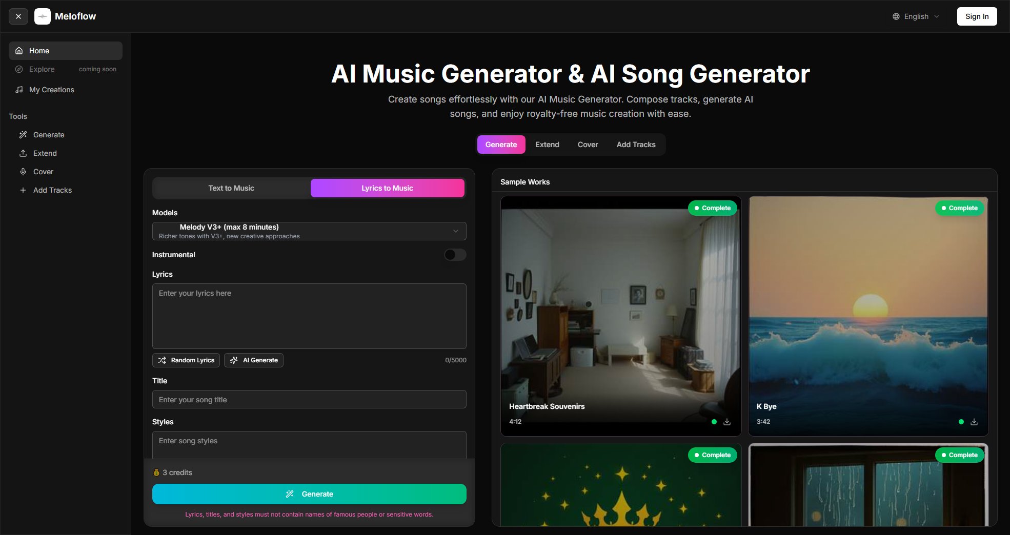
Task: Click the Cover microphone icon in Tools
Action: click(23, 172)
